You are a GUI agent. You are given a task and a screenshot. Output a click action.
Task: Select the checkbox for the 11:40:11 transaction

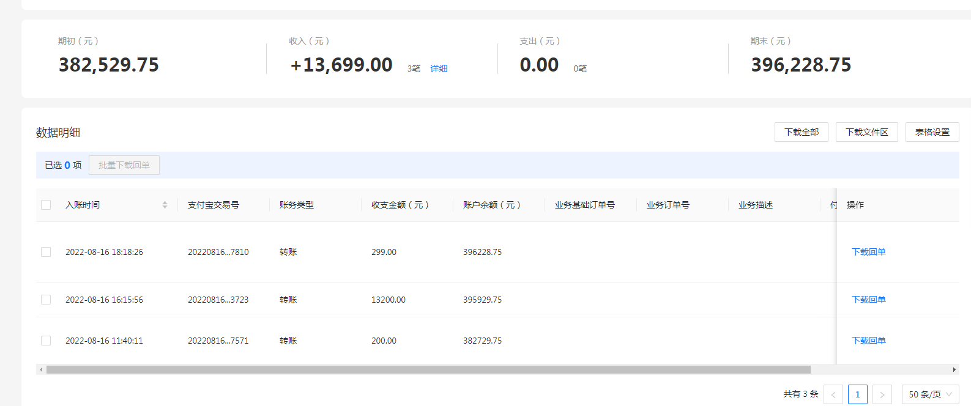[46, 341]
